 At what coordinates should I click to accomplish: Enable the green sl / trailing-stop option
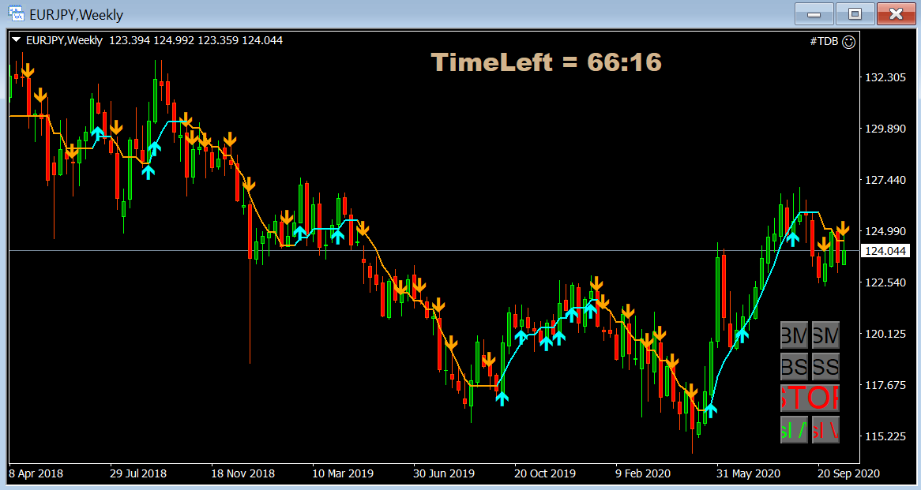point(793,431)
